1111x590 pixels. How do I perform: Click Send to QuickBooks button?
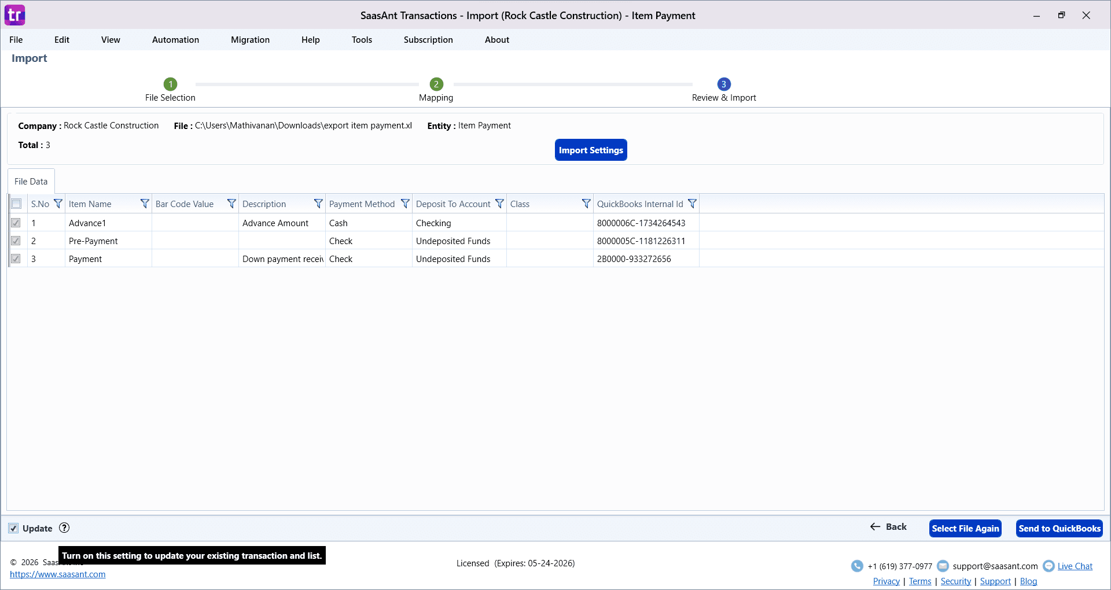[1060, 528]
